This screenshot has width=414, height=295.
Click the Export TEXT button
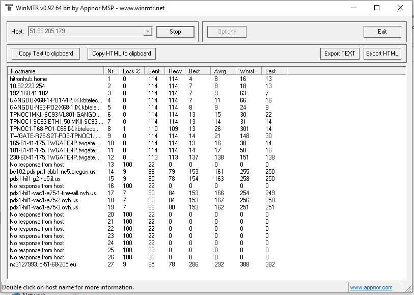click(x=340, y=53)
